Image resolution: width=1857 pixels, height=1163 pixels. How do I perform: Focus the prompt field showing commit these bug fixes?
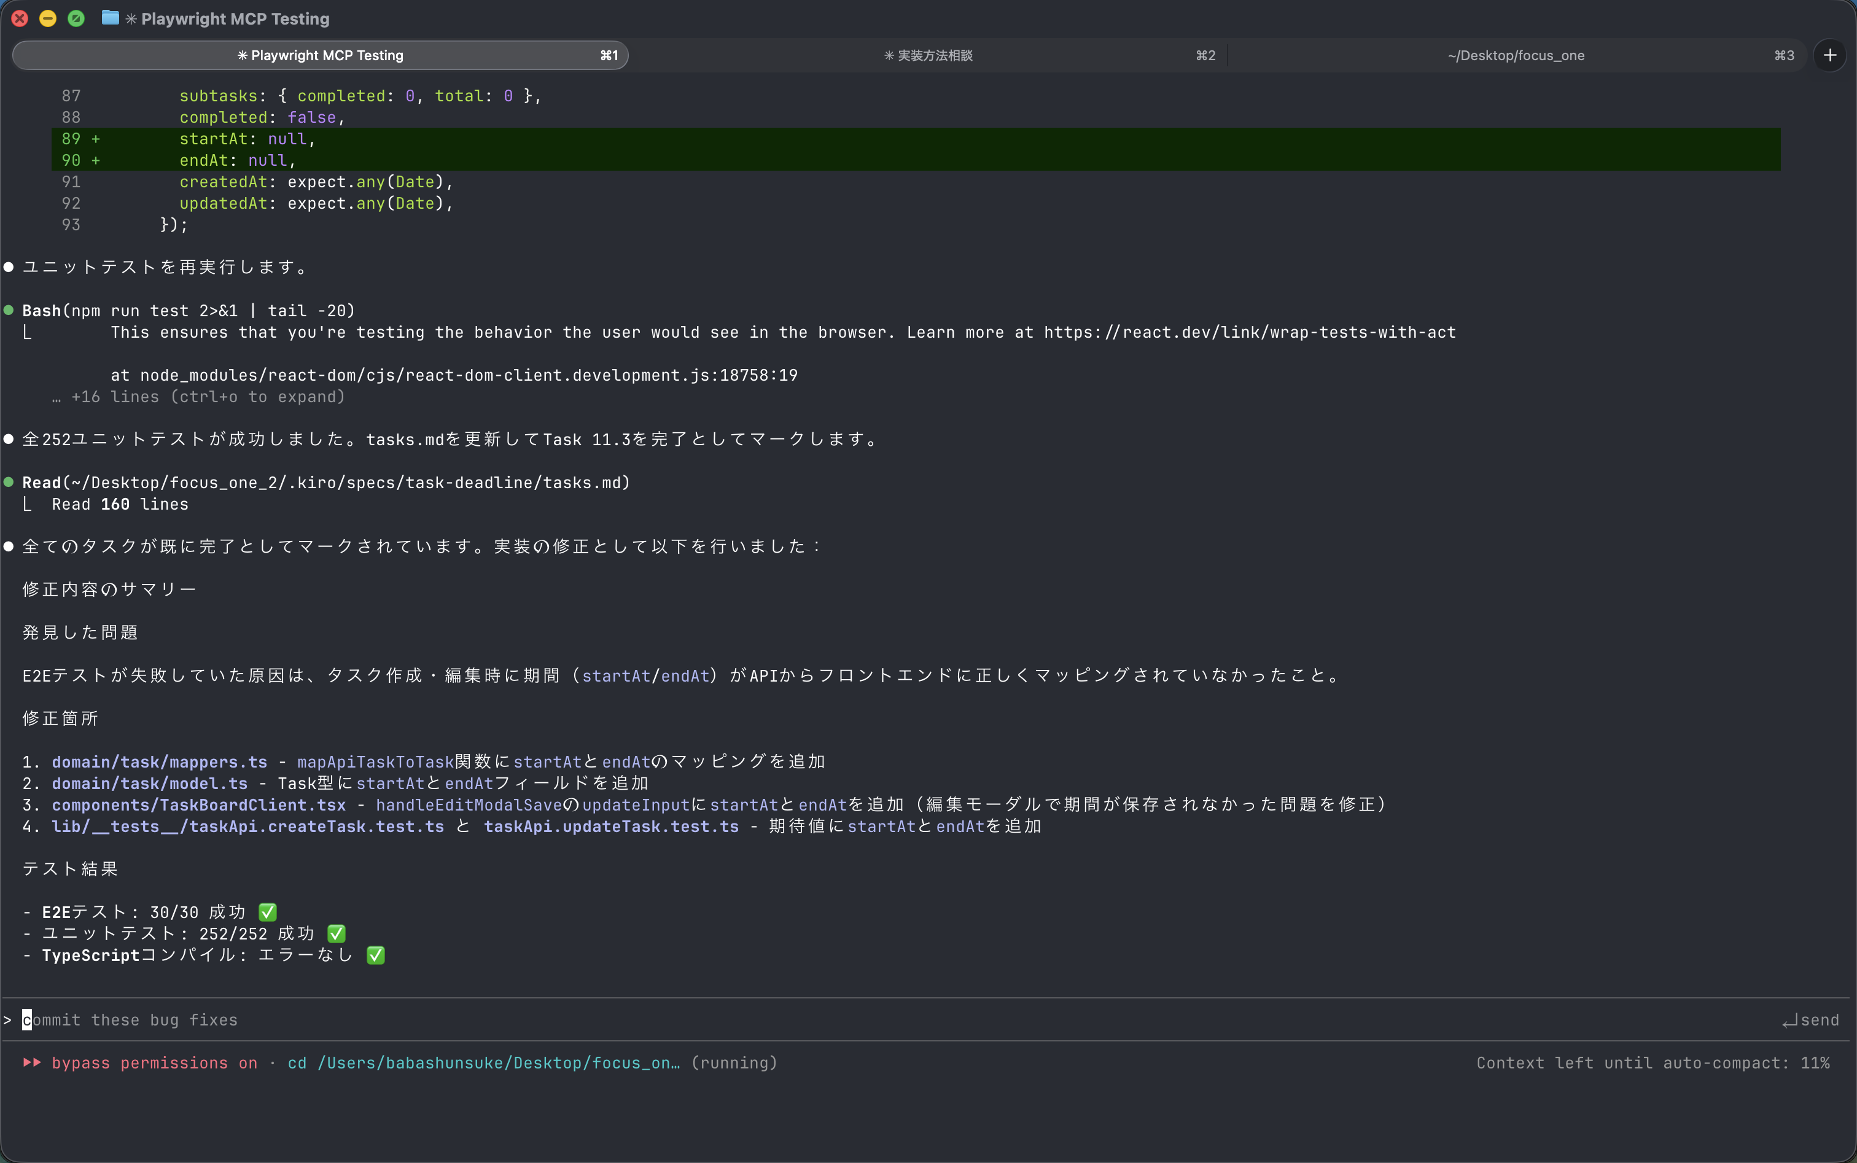click(x=462, y=1020)
